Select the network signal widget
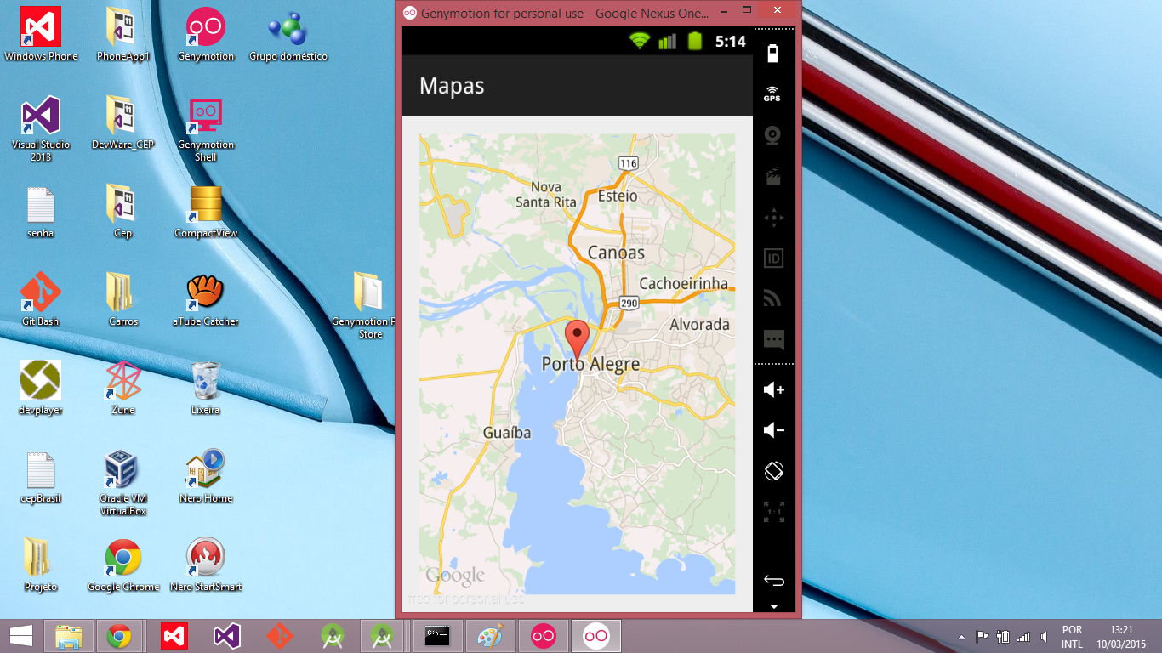 [x=773, y=298]
